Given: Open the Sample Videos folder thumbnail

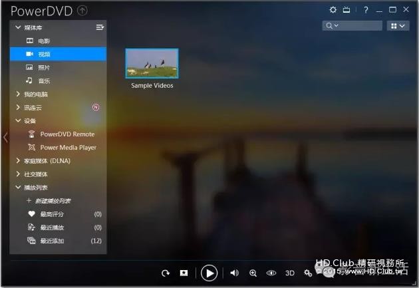Looking at the screenshot, I should point(152,63).
